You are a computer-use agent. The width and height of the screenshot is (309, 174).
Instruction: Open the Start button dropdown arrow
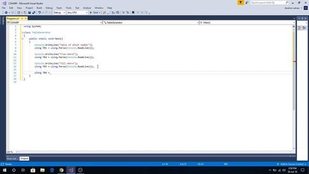tap(100, 13)
